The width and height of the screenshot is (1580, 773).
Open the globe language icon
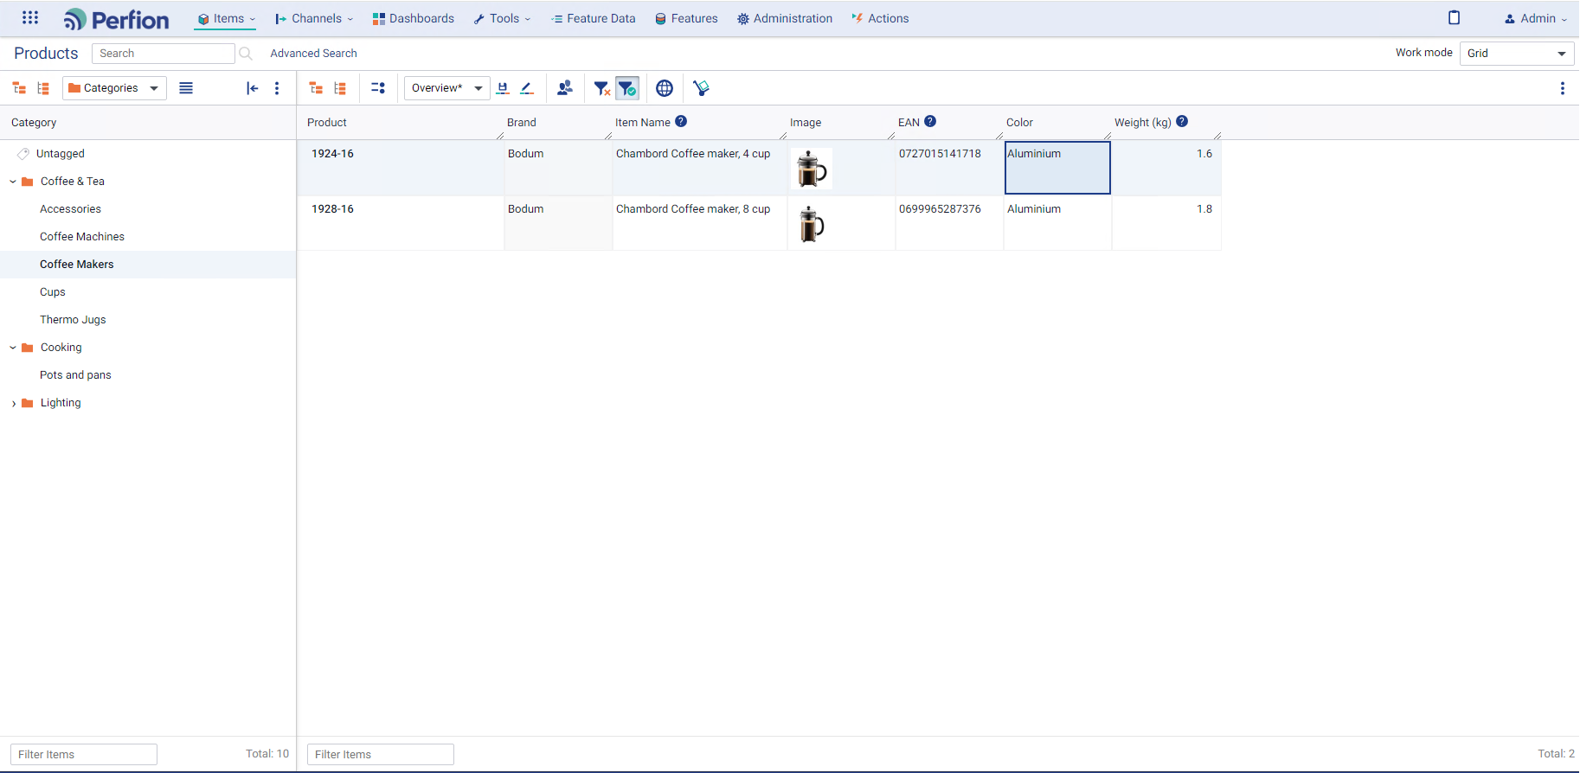coord(665,88)
